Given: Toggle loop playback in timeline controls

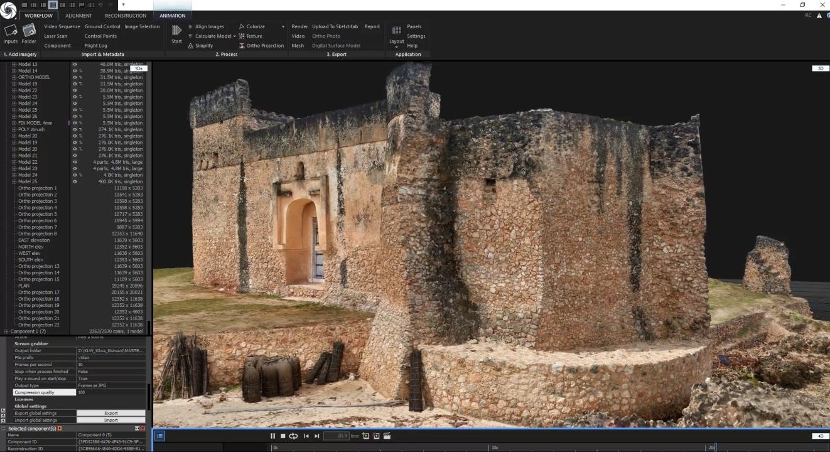Looking at the screenshot, I should coord(293,436).
